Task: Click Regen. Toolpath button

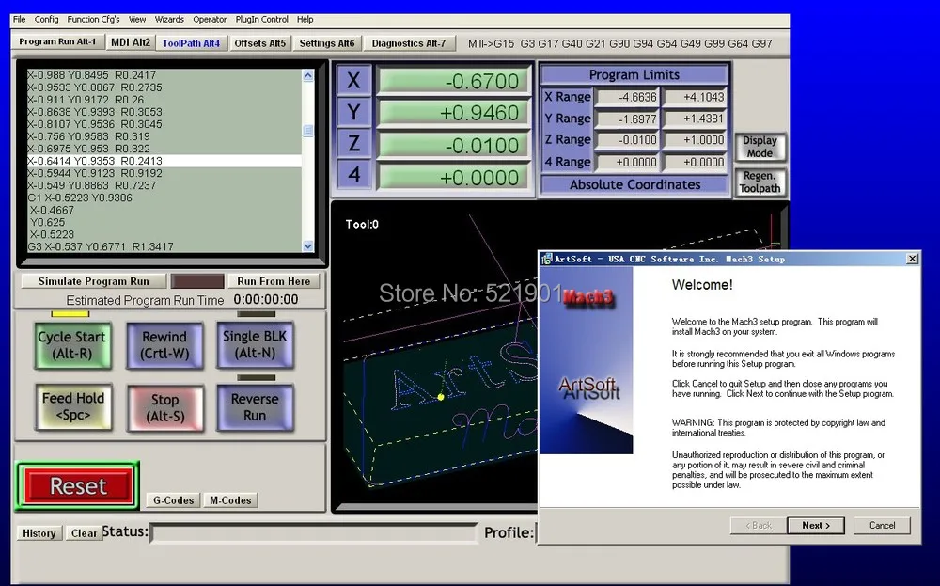Action: tap(760, 182)
